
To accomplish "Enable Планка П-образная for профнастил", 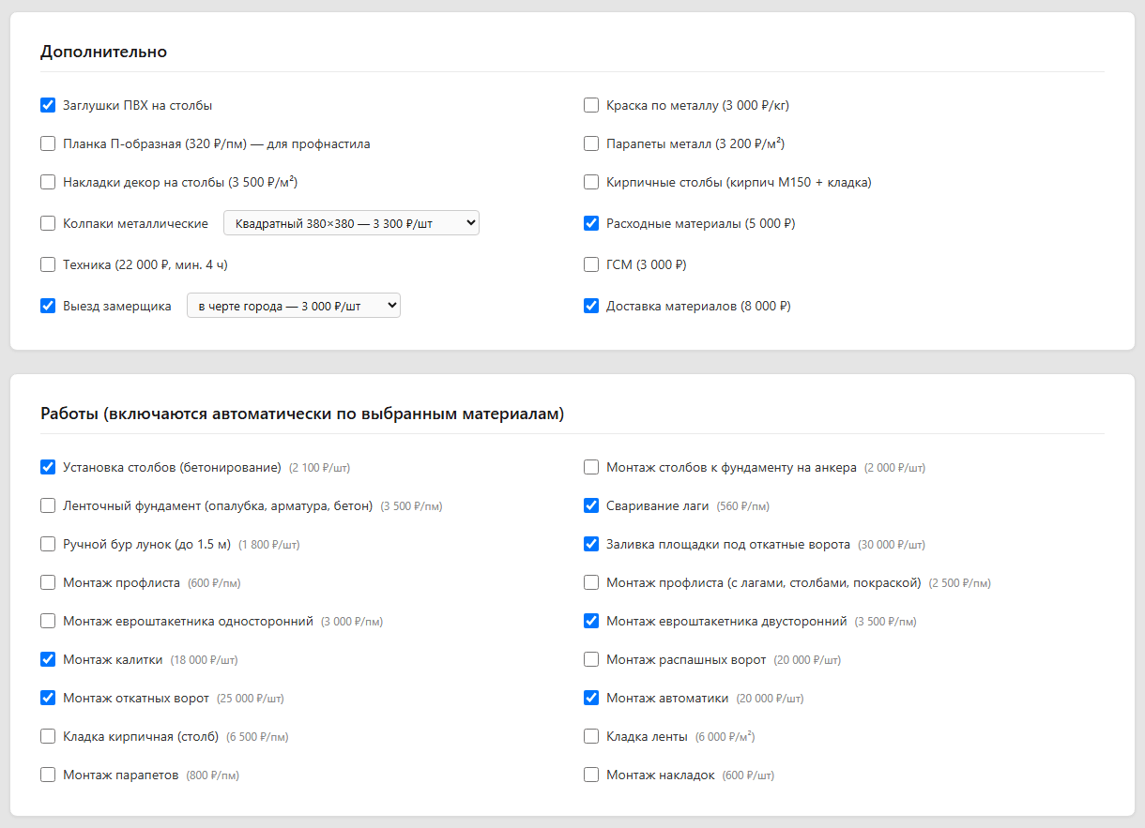I will pyautogui.click(x=48, y=143).
